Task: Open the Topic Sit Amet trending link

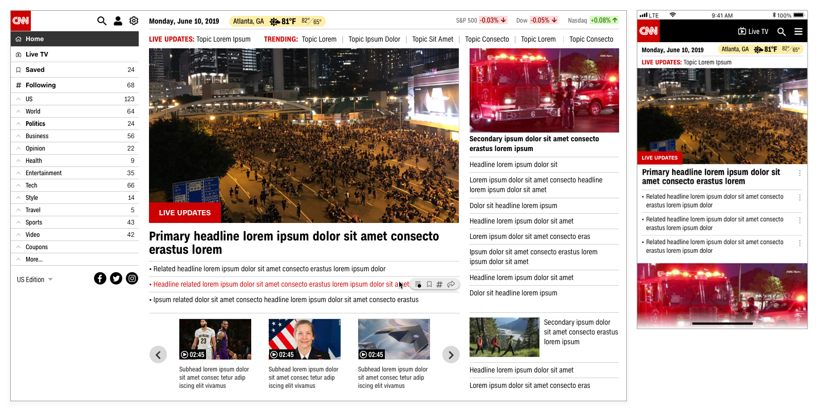Action: [433, 39]
